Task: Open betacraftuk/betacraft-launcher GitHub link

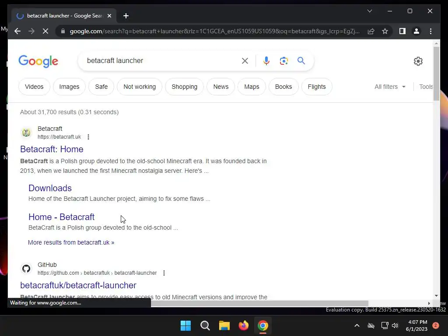Action: pos(78,285)
